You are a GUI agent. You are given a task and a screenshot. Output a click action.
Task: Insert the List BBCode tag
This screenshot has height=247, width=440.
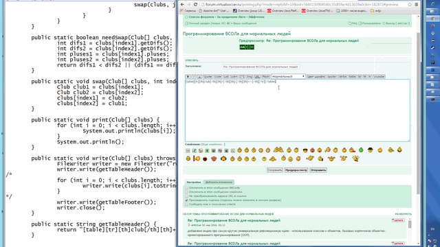click(x=226, y=76)
